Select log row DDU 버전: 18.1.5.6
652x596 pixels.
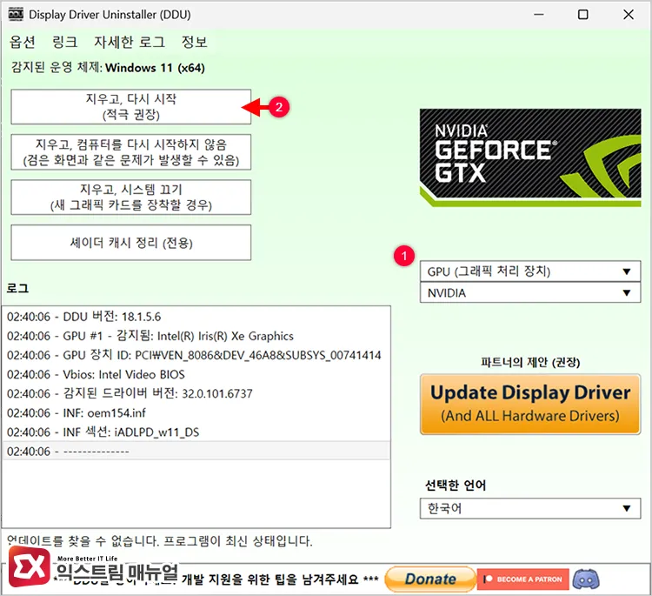tap(196, 317)
